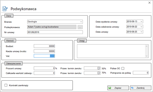Click the 'Procent umowy:' label
153x92 pixels.
14,68
